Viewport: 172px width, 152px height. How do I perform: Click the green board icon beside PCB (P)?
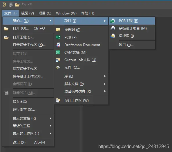[58, 37]
